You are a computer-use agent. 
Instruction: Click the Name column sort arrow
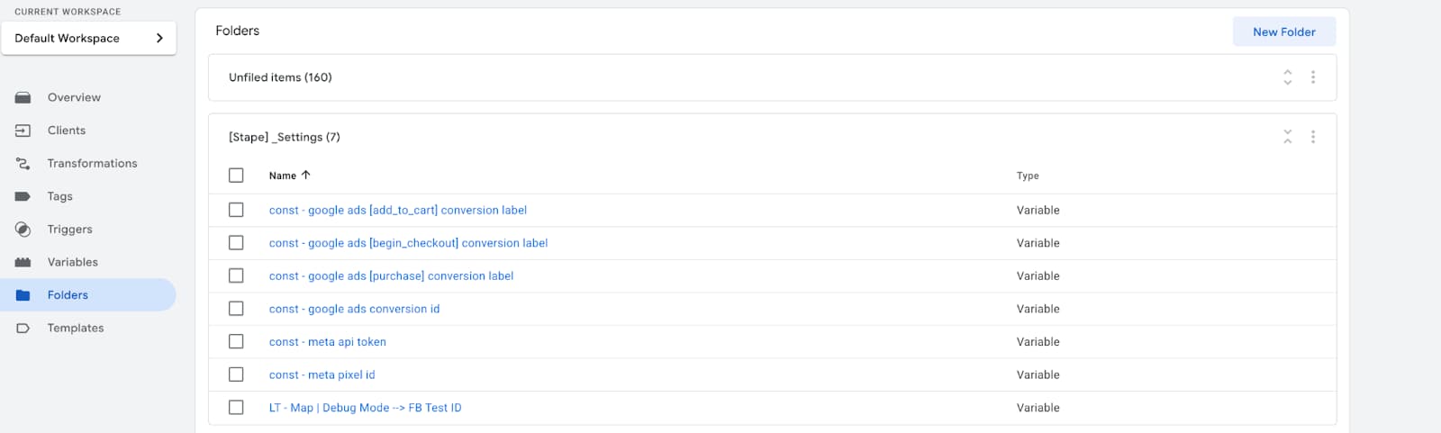tap(305, 175)
